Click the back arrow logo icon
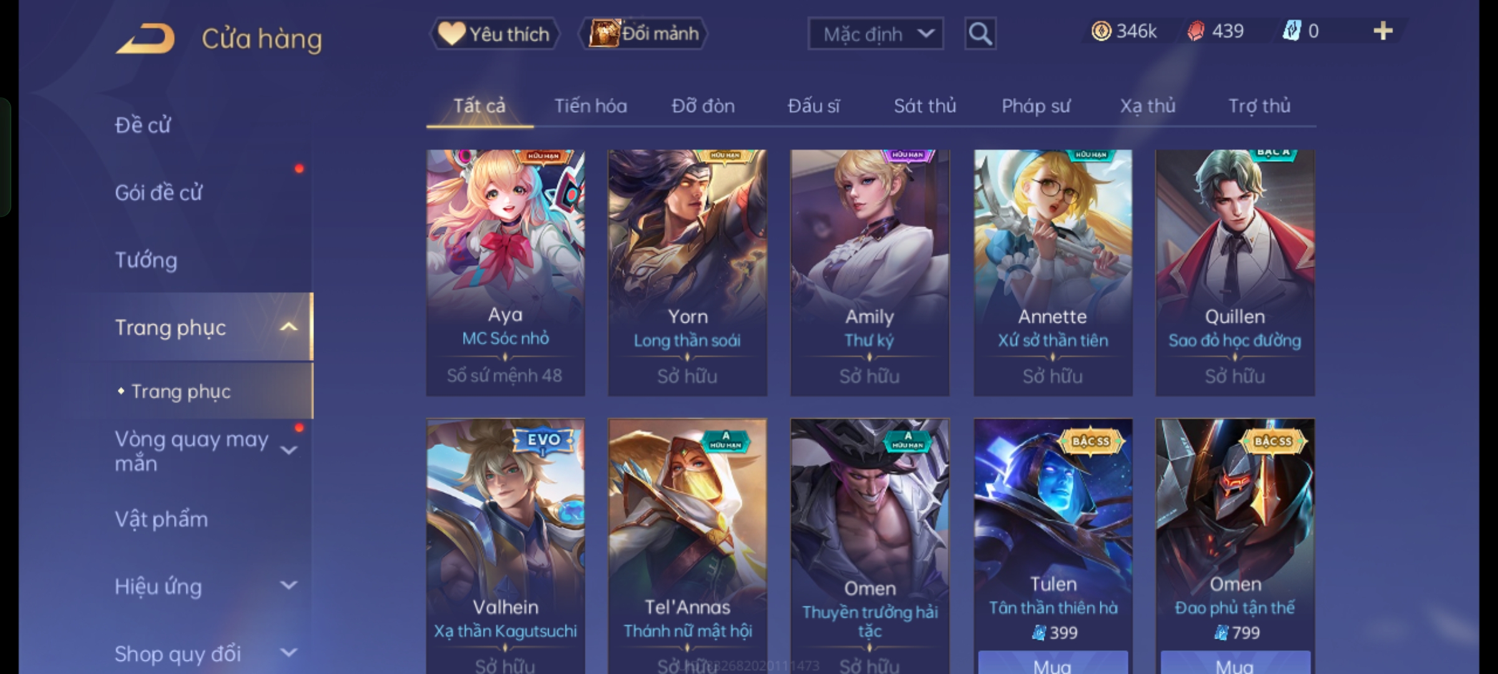This screenshot has width=1498, height=674. [x=145, y=39]
